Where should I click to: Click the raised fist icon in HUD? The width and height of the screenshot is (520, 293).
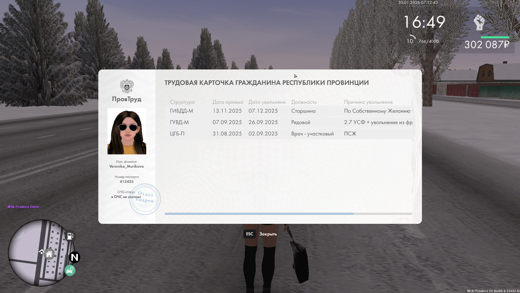point(479,22)
